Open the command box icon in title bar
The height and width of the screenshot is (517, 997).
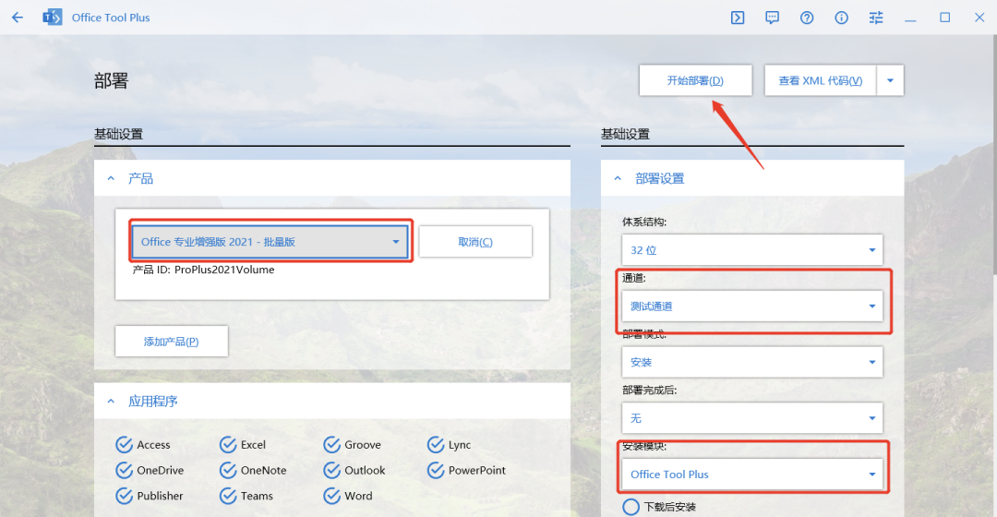point(738,18)
